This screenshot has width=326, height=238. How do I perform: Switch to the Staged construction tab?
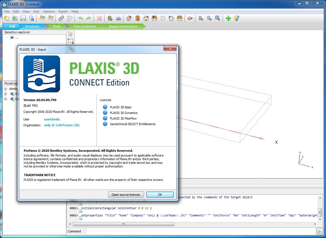pos(123,26)
